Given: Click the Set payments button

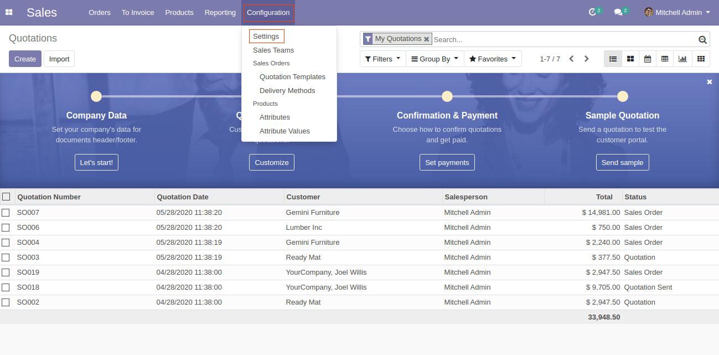Looking at the screenshot, I should (447, 162).
